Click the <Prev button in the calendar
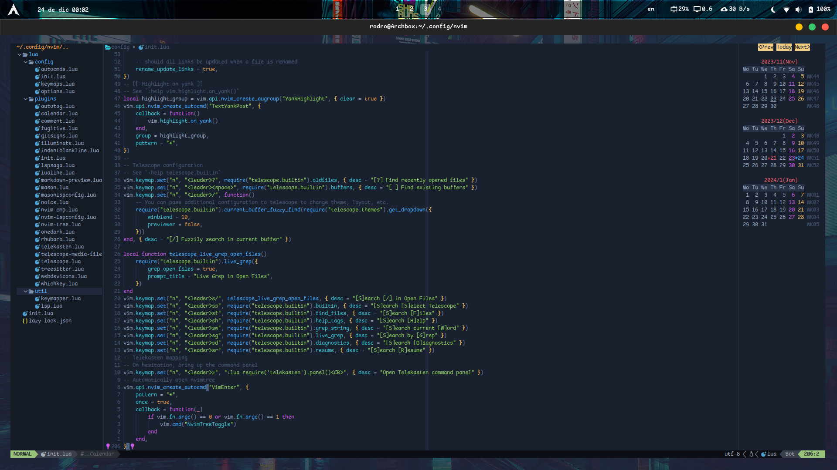The width and height of the screenshot is (837, 470). click(x=766, y=47)
